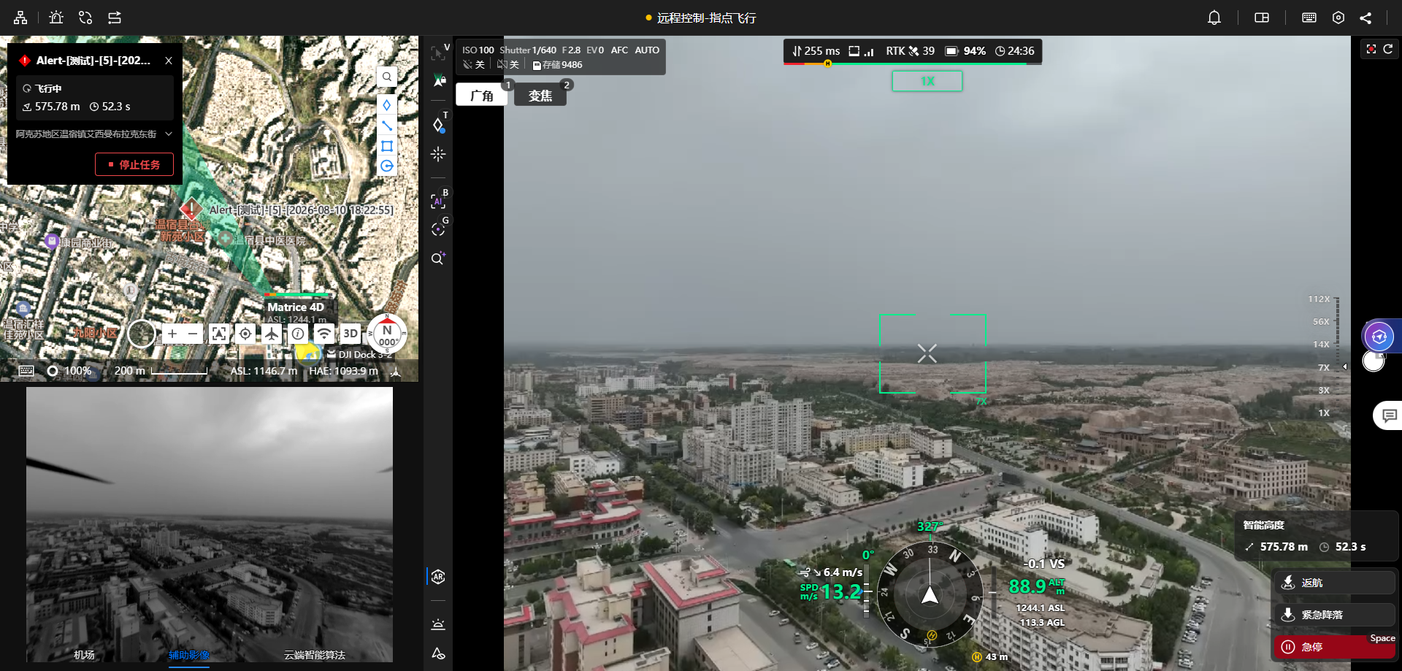The width and height of the screenshot is (1402, 671).
Task: Toggle the split-screen layout icon
Action: pos(1262,18)
